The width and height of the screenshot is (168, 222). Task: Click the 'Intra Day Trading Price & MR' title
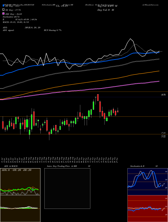click(62, 166)
